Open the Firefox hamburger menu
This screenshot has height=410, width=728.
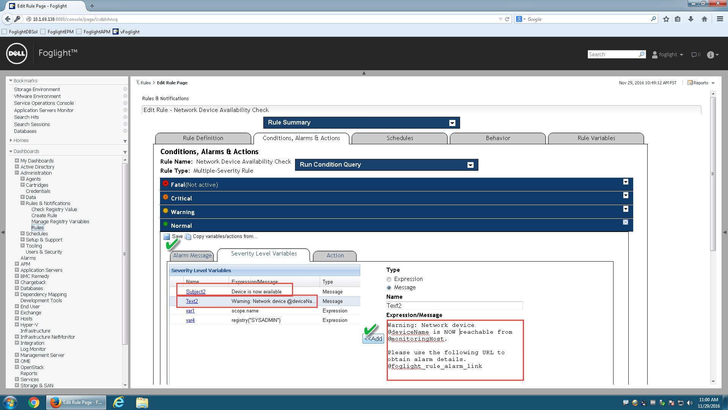[x=720, y=19]
